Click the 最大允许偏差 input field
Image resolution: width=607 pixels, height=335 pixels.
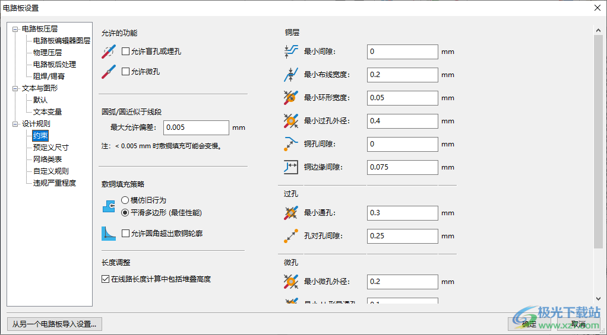(196, 127)
